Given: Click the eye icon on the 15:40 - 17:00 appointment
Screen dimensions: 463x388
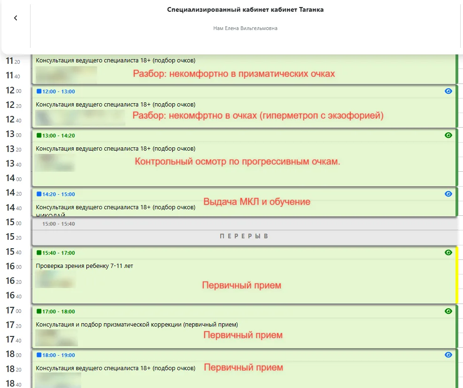Looking at the screenshot, I should 448,252.
